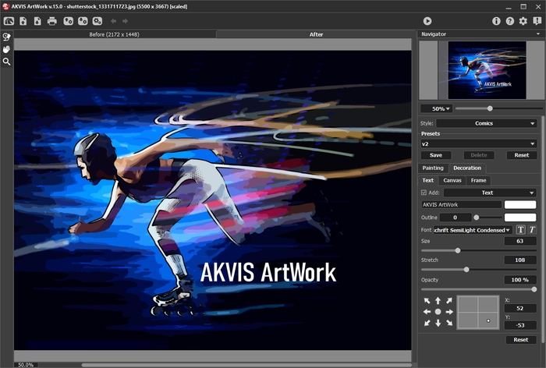Select the Zoom magnifier tool

click(x=6, y=62)
